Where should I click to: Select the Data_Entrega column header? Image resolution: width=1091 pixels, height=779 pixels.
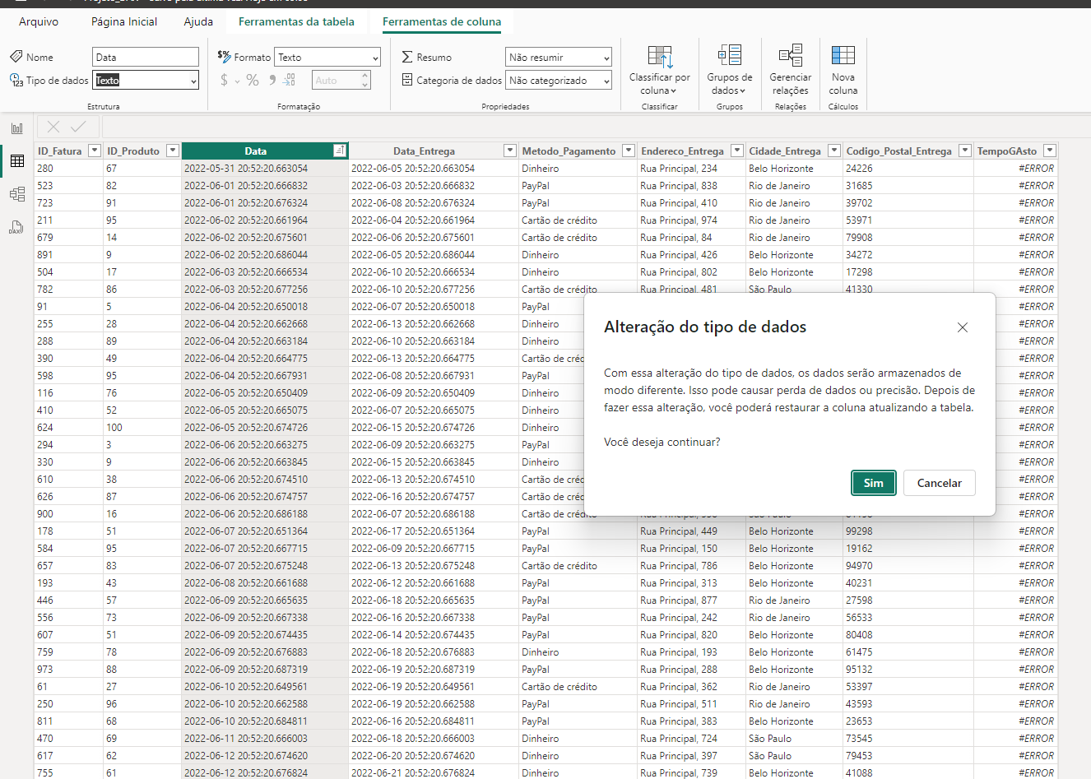[x=425, y=151]
